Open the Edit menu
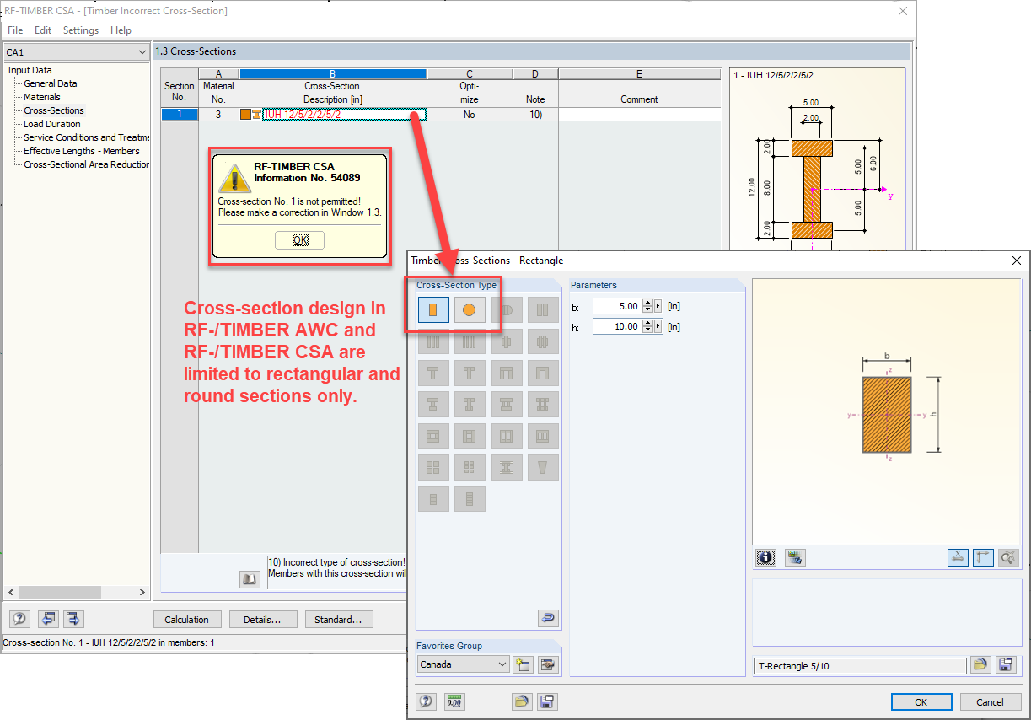The height and width of the screenshot is (720, 1031). tap(42, 30)
